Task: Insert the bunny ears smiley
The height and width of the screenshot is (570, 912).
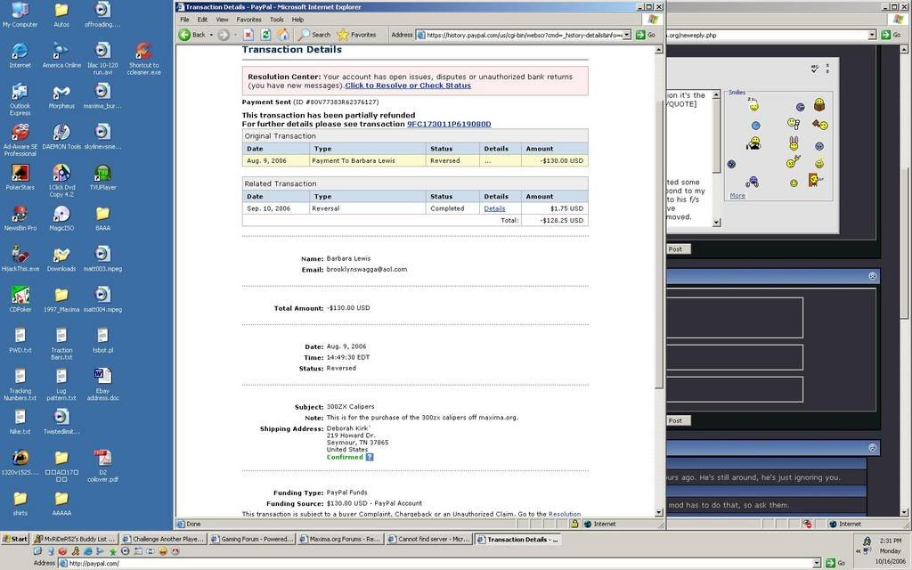Action: (x=793, y=142)
